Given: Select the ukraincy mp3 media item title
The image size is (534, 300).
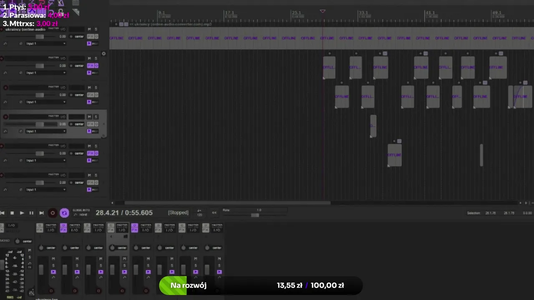Looking at the screenshot, I should click(170, 24).
